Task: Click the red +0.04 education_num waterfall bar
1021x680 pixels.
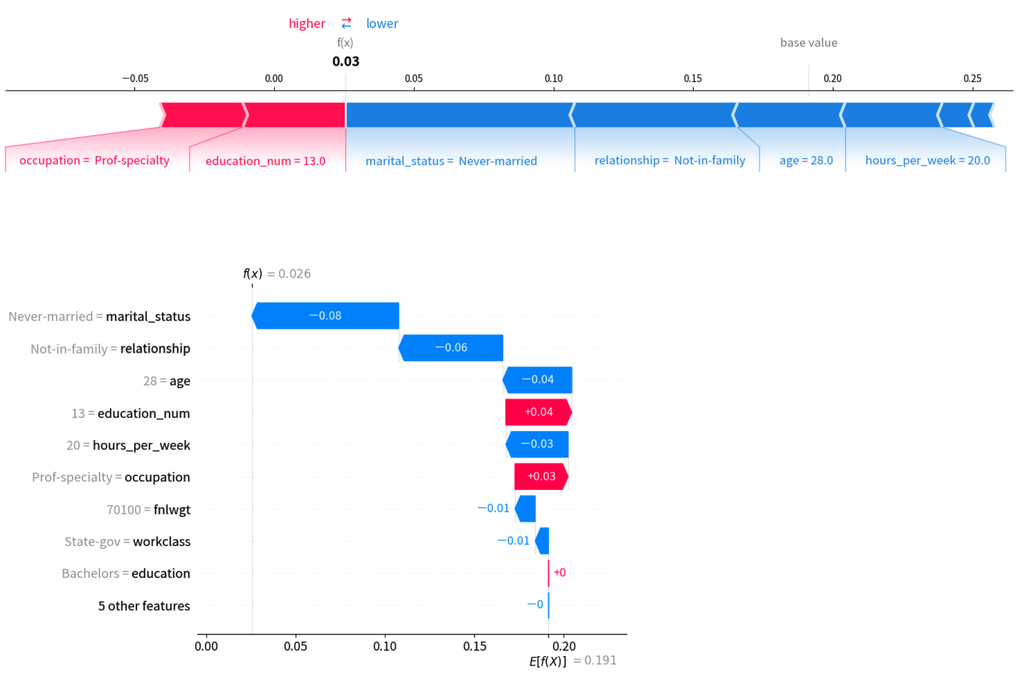Action: tap(538, 412)
